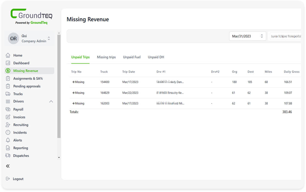Switch to the Unpaid Fuel tab
Image resolution: width=306 pixels, height=192 pixels.
point(132,57)
